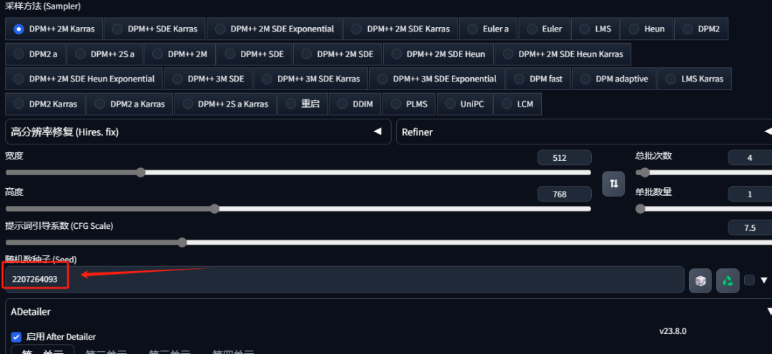The width and height of the screenshot is (772, 354).
Task: Select DPM++ 2S a Karras sampler
Action: tap(225, 104)
